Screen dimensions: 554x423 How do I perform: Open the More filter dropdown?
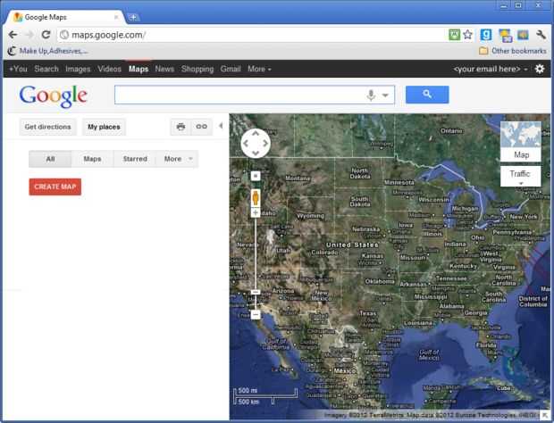[x=177, y=159]
